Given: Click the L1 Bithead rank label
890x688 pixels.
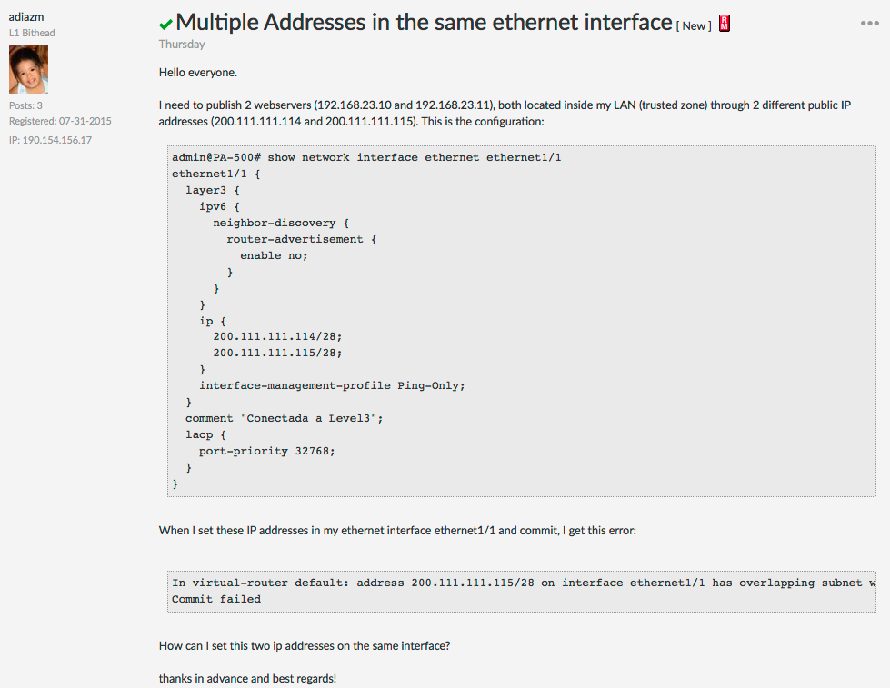Looking at the screenshot, I should coord(32,33).
